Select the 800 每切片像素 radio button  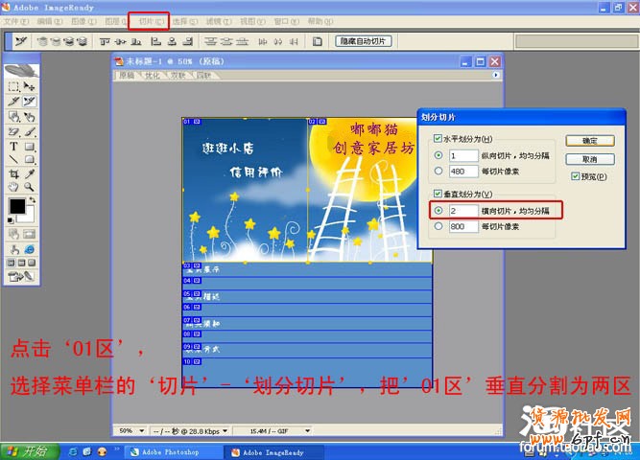click(439, 226)
